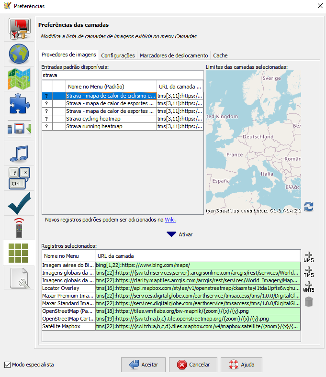This screenshot has width=326, height=377.
Task: Follow the Wiki link
Action: pyautogui.click(x=170, y=220)
